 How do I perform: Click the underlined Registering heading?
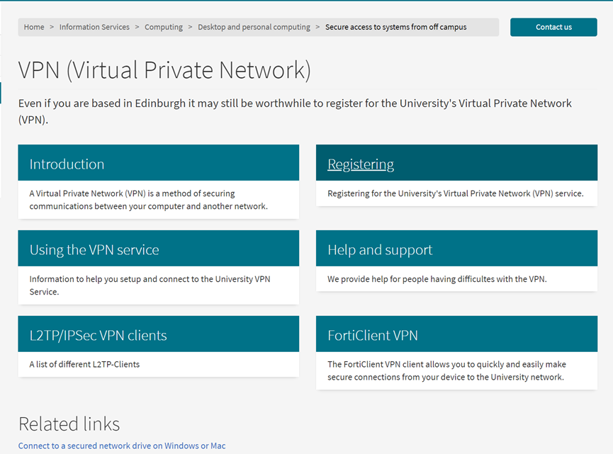pos(361,164)
